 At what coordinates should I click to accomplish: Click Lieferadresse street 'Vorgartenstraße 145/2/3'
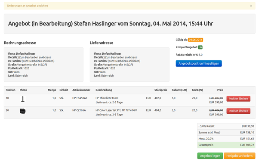[x=118, y=65]
